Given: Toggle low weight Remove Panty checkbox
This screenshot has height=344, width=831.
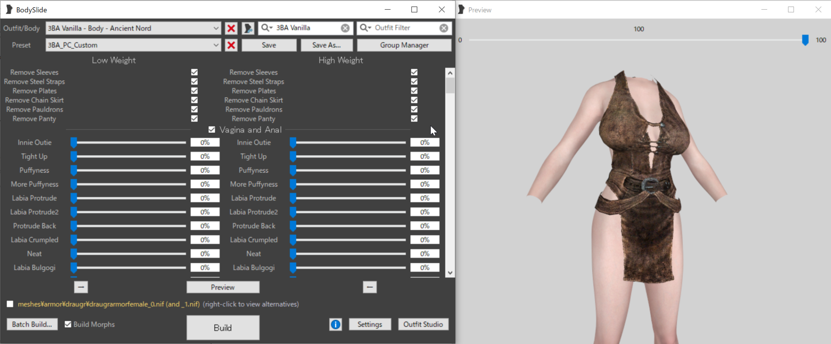Looking at the screenshot, I should tap(194, 119).
